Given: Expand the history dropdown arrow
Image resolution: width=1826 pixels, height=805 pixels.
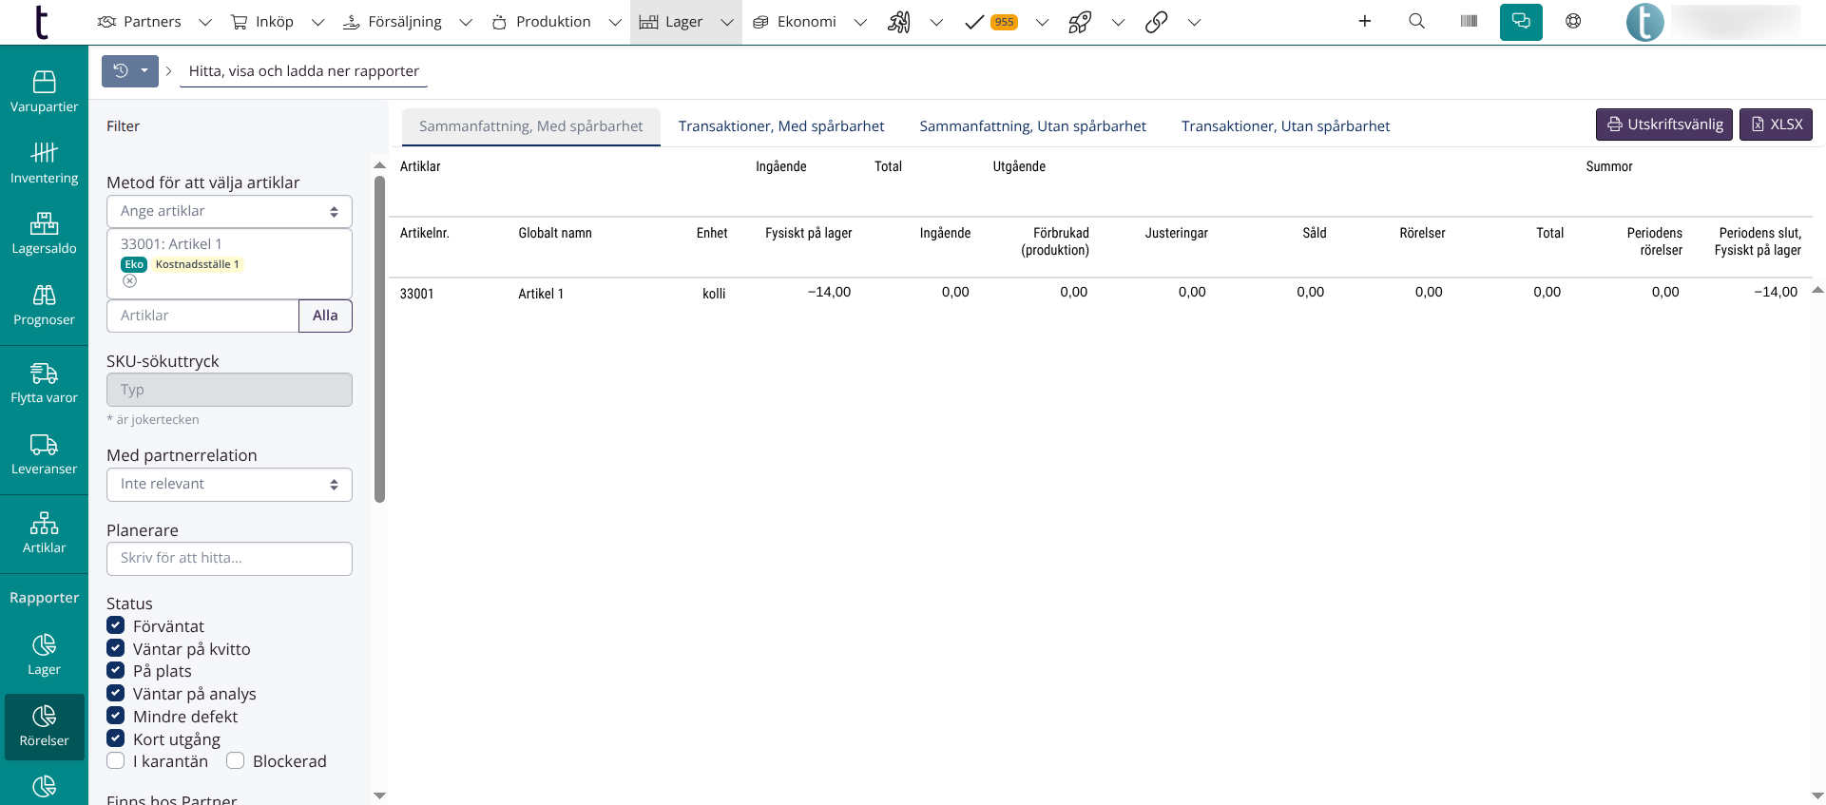Looking at the screenshot, I should (x=144, y=71).
